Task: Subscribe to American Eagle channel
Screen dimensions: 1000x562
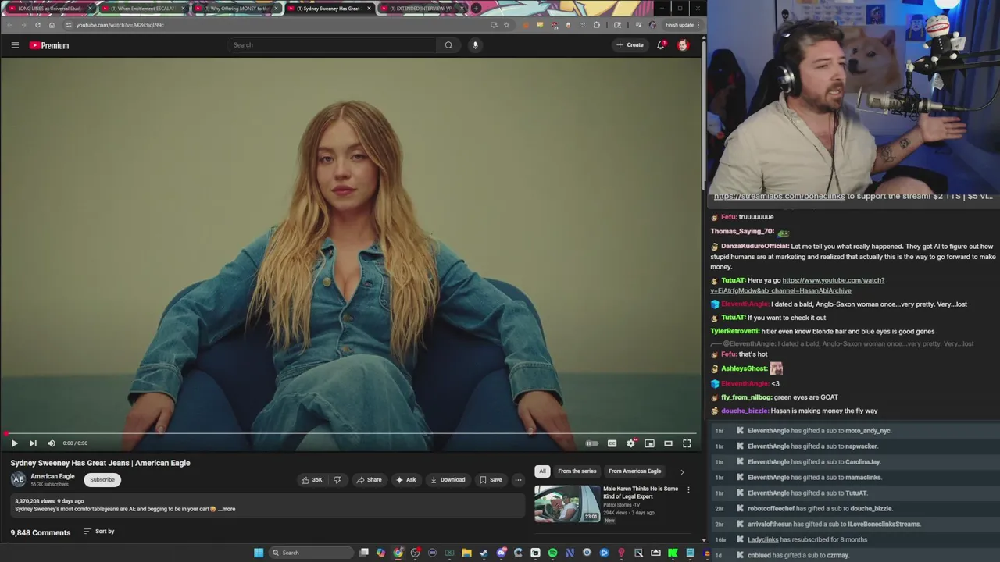Action: (x=102, y=480)
